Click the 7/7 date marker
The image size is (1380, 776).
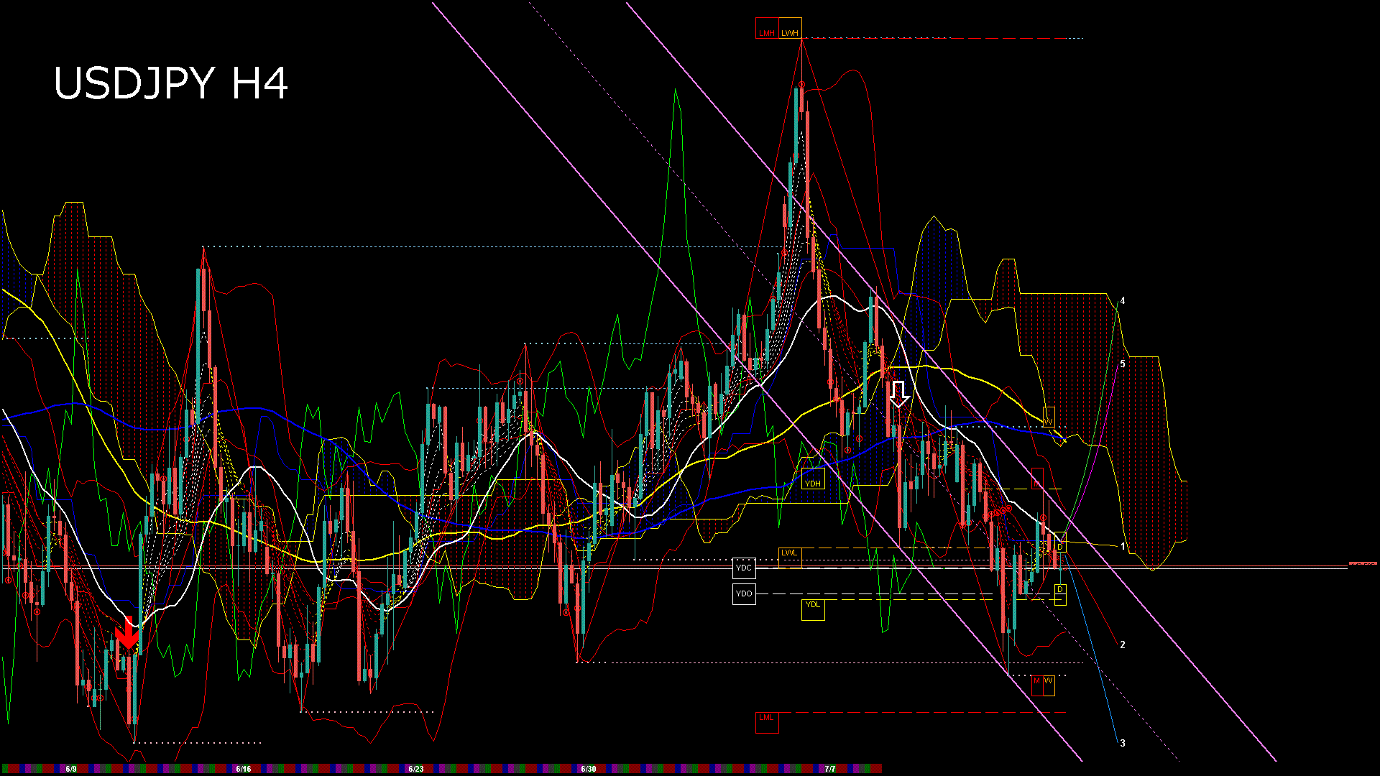coord(830,769)
